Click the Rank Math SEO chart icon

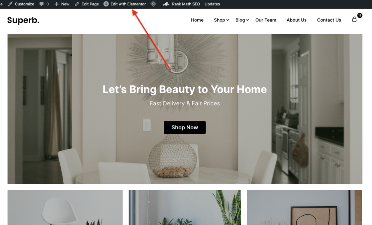166,4
